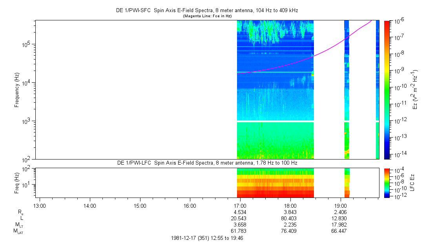Click the 'Freq (Hz)' lower axis label
This screenshot has width=425, height=243.
pyautogui.click(x=17, y=183)
